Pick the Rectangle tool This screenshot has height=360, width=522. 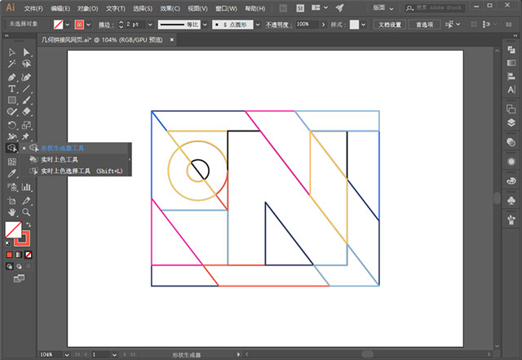coord(12,100)
